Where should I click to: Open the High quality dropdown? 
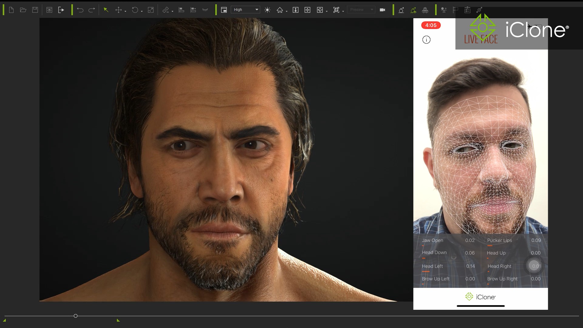[x=246, y=10]
